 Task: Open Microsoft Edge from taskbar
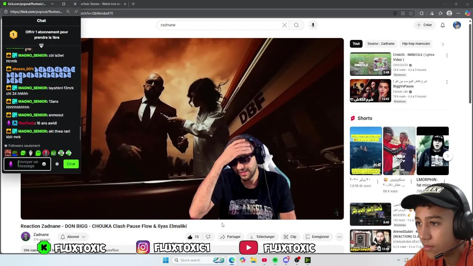[x=232, y=260]
